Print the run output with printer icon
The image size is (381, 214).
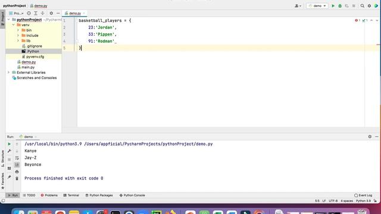17,172
